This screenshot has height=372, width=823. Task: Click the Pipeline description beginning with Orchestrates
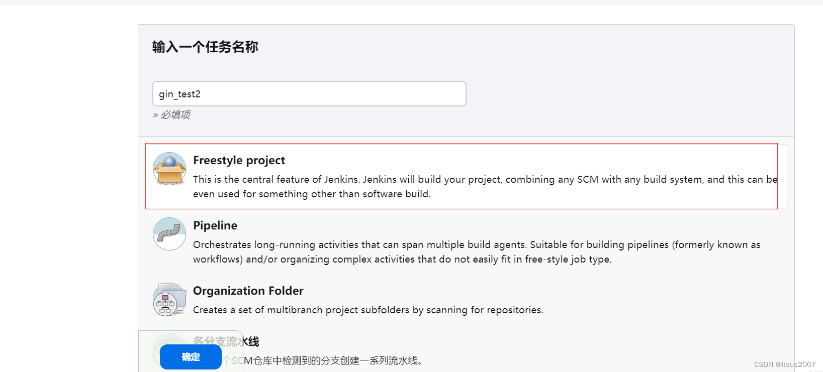tap(477, 252)
